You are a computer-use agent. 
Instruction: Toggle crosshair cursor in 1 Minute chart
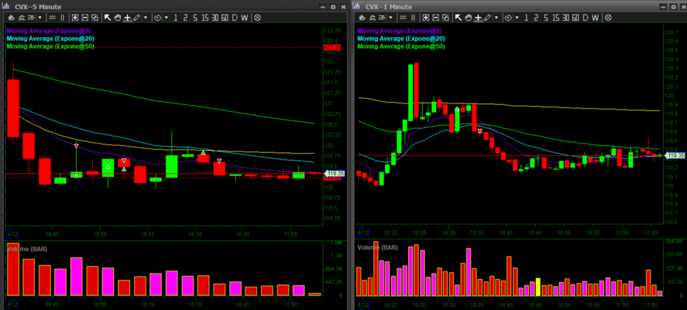[477, 17]
